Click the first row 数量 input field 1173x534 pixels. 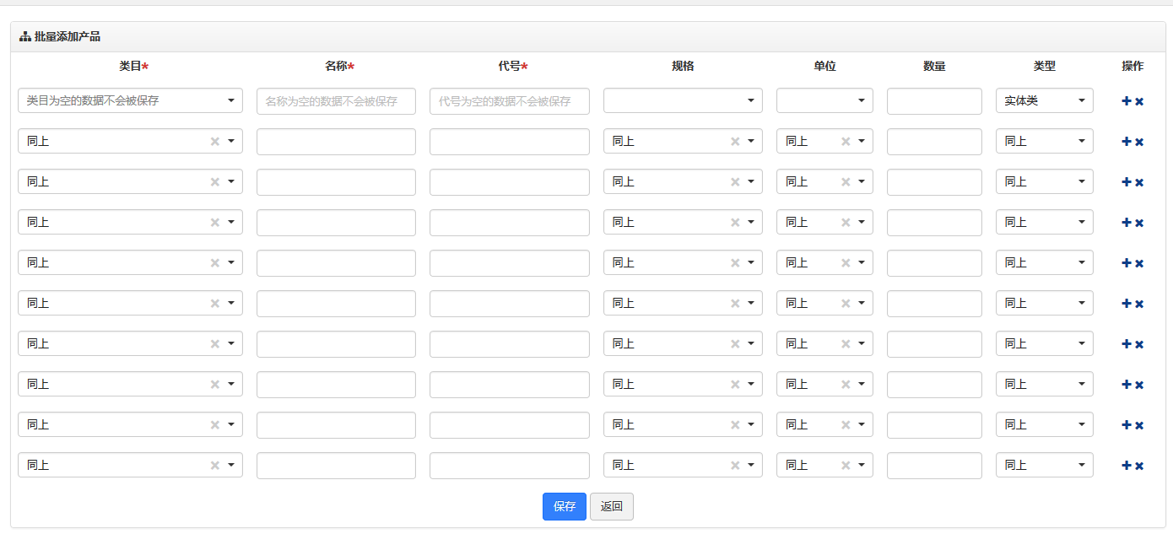(934, 101)
